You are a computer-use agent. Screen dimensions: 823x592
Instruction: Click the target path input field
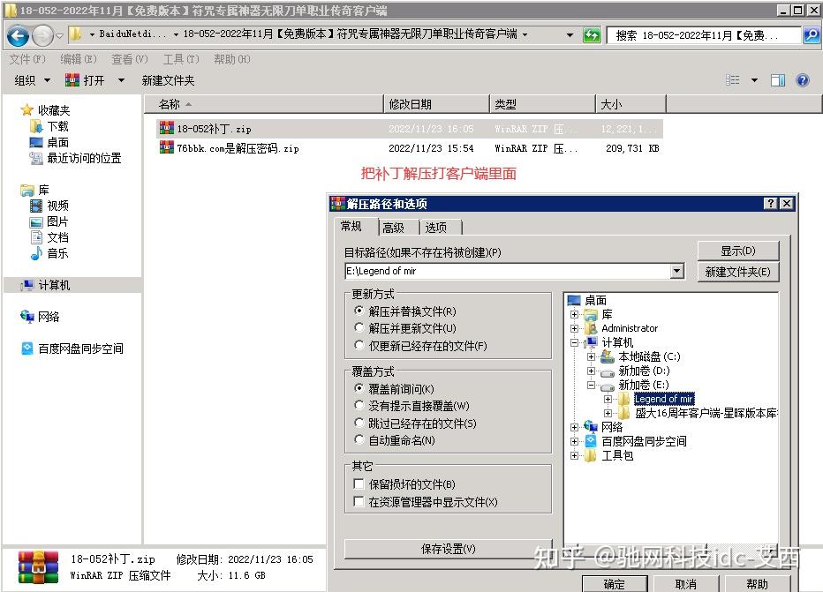click(x=508, y=271)
